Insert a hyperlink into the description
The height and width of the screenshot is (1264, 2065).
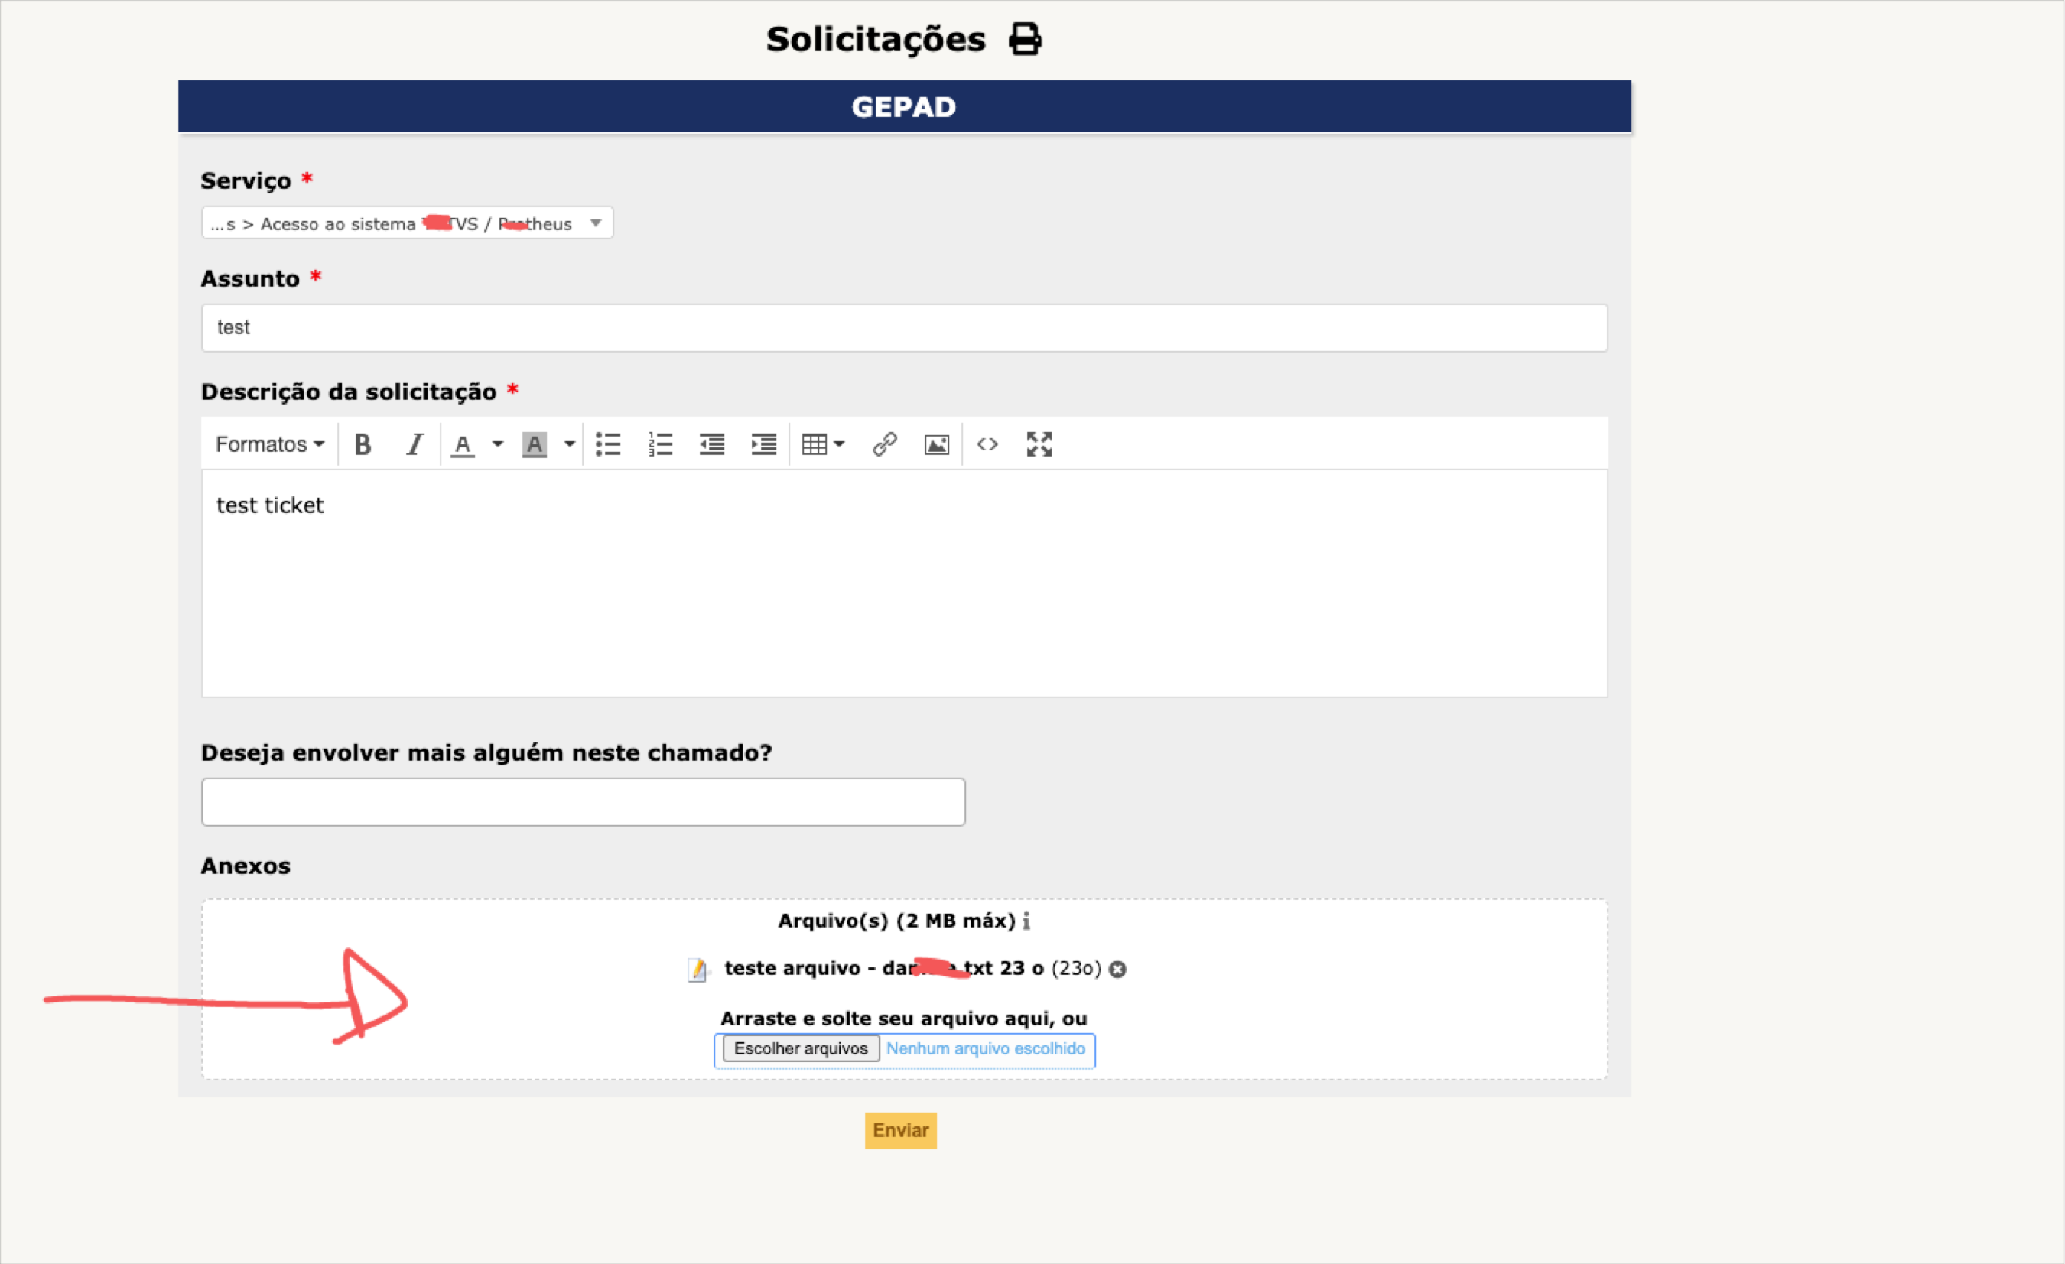point(885,444)
